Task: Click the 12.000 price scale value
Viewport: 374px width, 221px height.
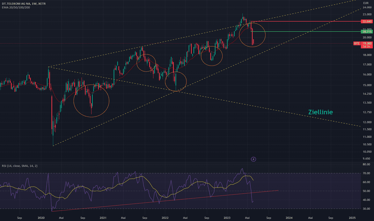Action: [x=367, y=122]
